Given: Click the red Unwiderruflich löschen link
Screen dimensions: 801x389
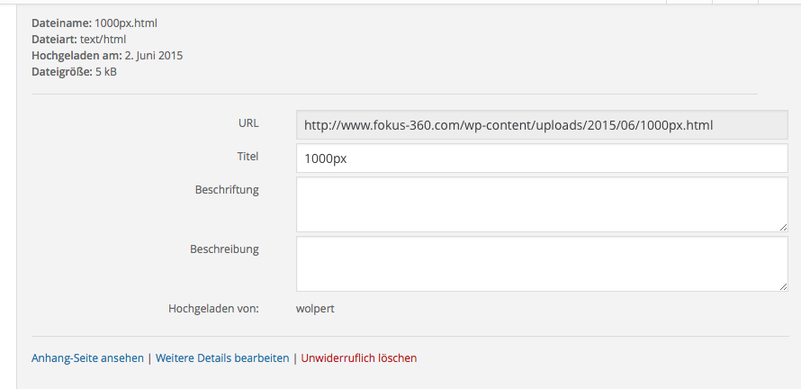Looking at the screenshot, I should pyautogui.click(x=358, y=357).
